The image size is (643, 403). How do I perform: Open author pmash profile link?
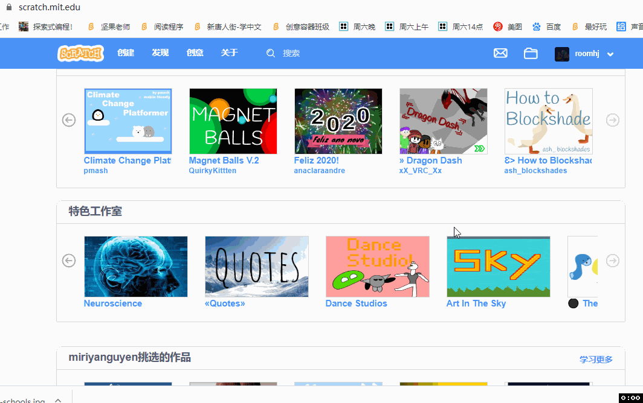pyautogui.click(x=95, y=171)
